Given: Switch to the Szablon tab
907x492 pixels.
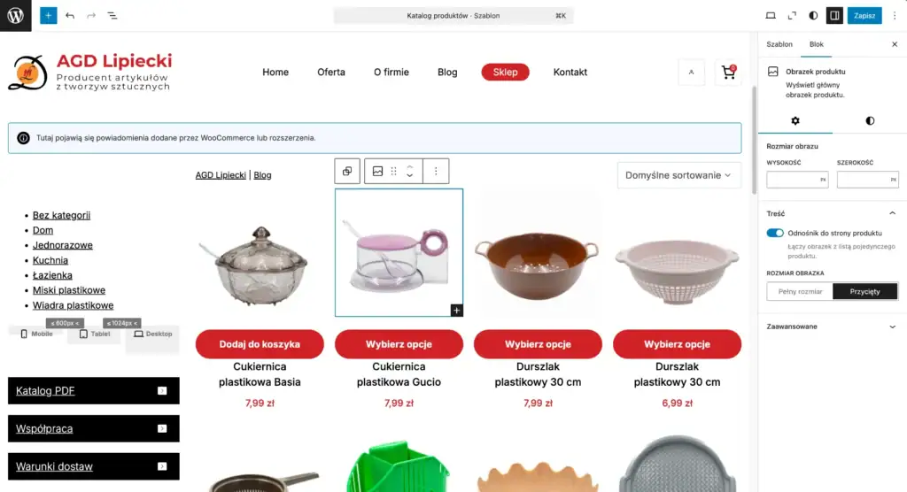Looking at the screenshot, I should pyautogui.click(x=779, y=44).
